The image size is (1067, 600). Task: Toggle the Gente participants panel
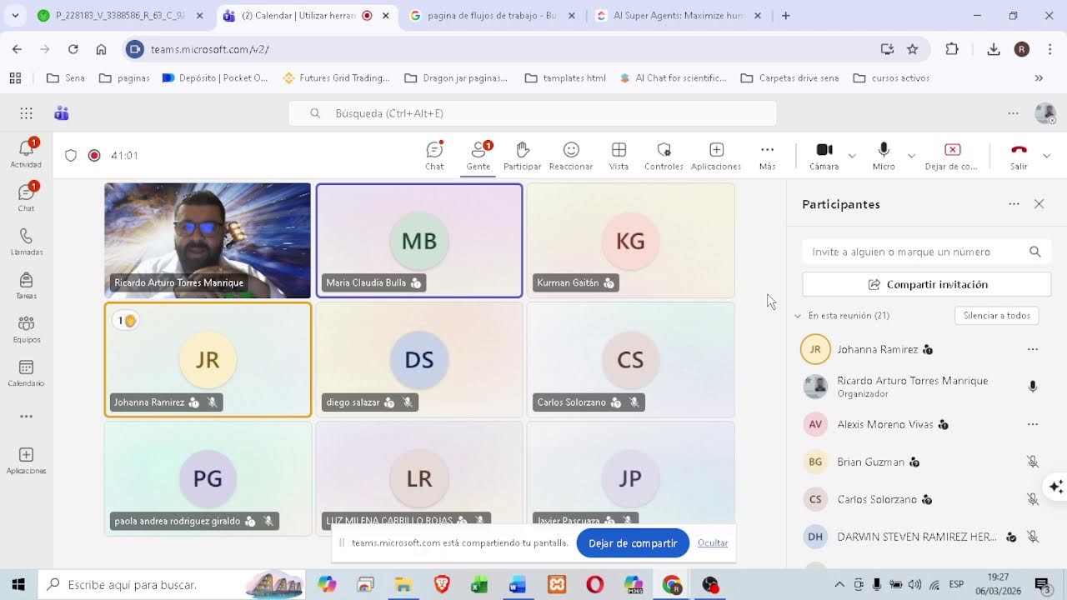tap(478, 155)
